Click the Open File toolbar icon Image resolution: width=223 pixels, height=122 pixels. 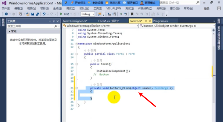28,14
